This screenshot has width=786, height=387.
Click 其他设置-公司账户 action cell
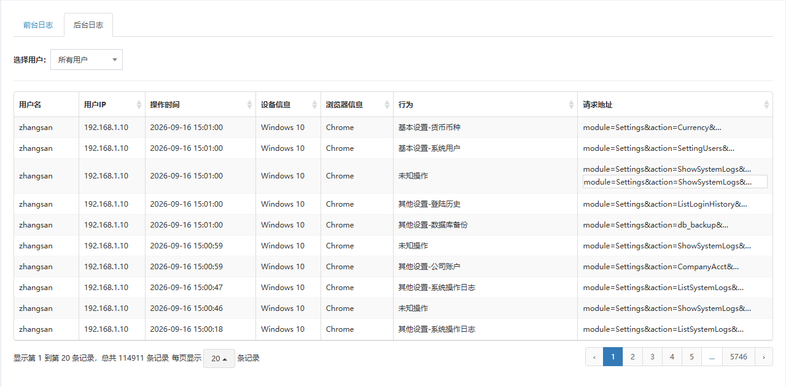(x=485, y=267)
